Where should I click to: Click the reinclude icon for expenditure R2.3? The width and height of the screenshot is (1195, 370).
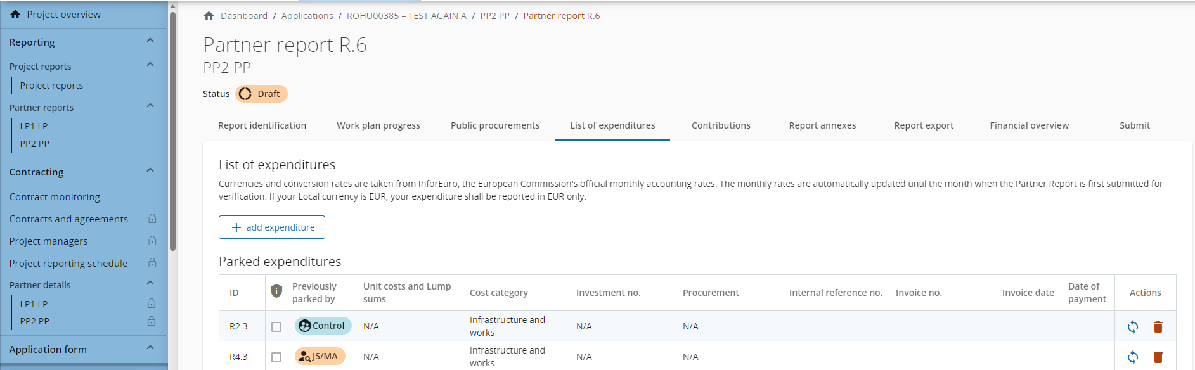tap(1132, 327)
